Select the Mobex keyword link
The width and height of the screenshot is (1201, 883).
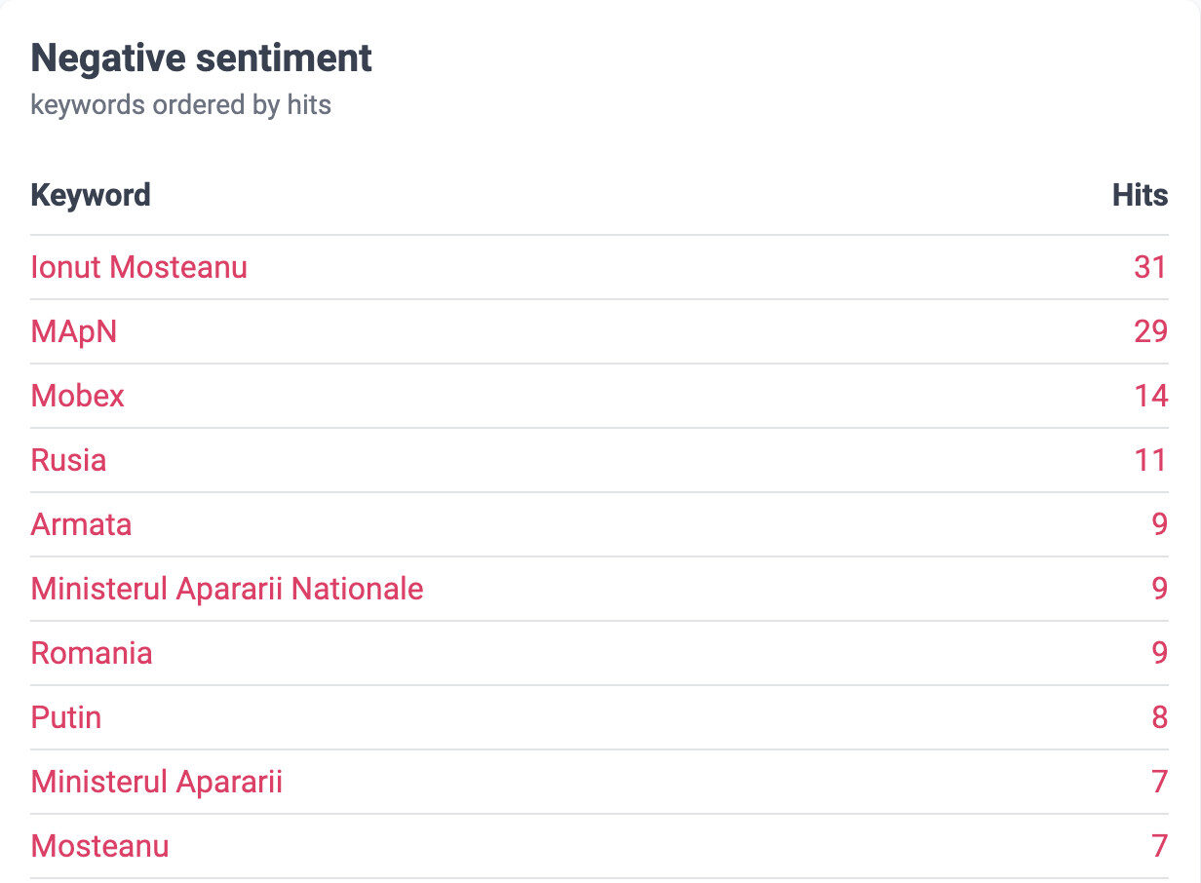tap(78, 396)
